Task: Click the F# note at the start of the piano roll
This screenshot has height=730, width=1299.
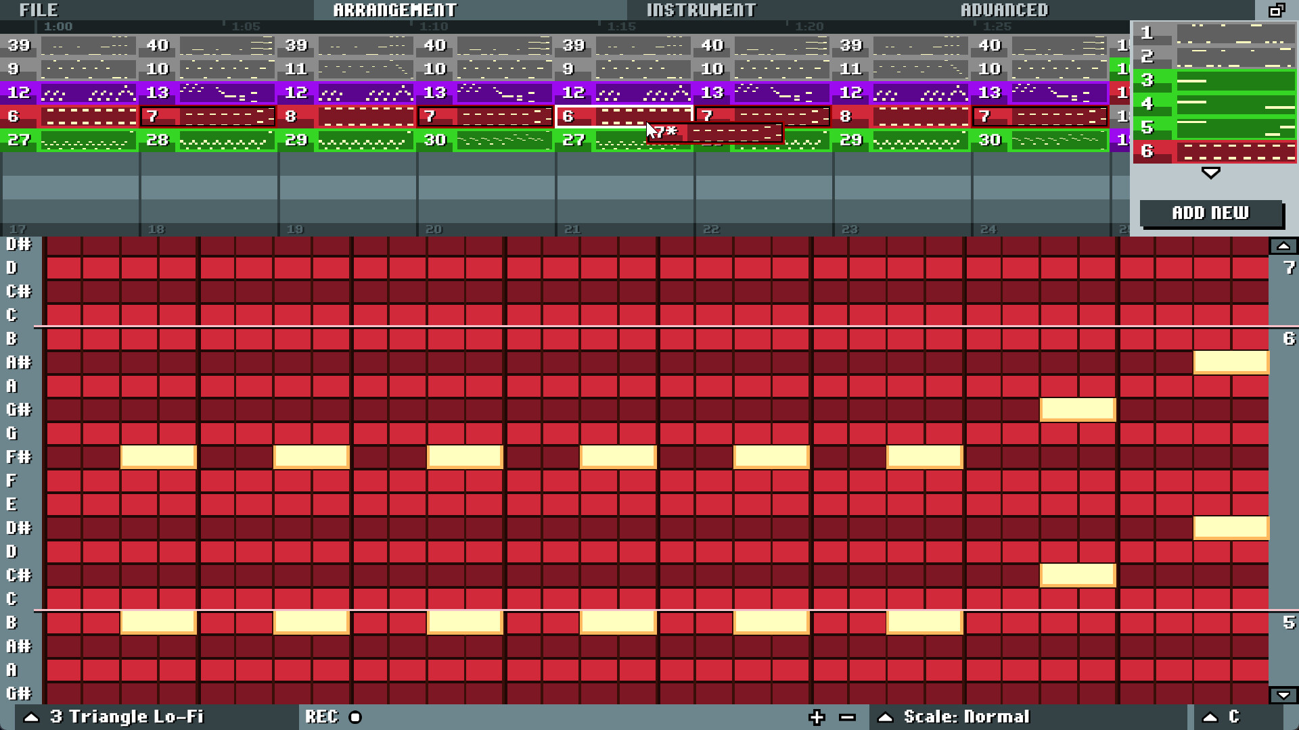Action: coord(158,457)
